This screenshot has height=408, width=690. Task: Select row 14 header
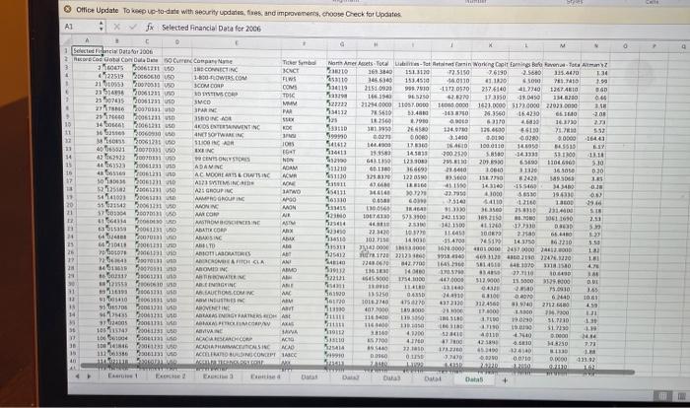click(68, 157)
